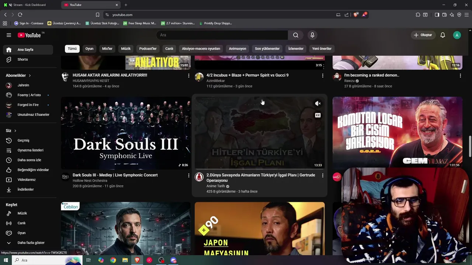The image size is (472, 265).
Task: Click the preview video progress bar
Action: pos(260,169)
